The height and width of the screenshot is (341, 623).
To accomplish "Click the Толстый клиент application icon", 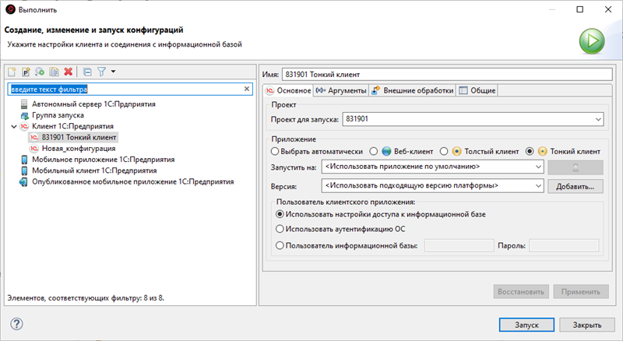I will tap(457, 151).
